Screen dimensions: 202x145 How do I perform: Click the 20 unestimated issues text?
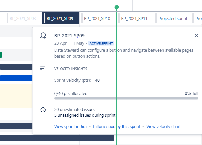[75, 109]
